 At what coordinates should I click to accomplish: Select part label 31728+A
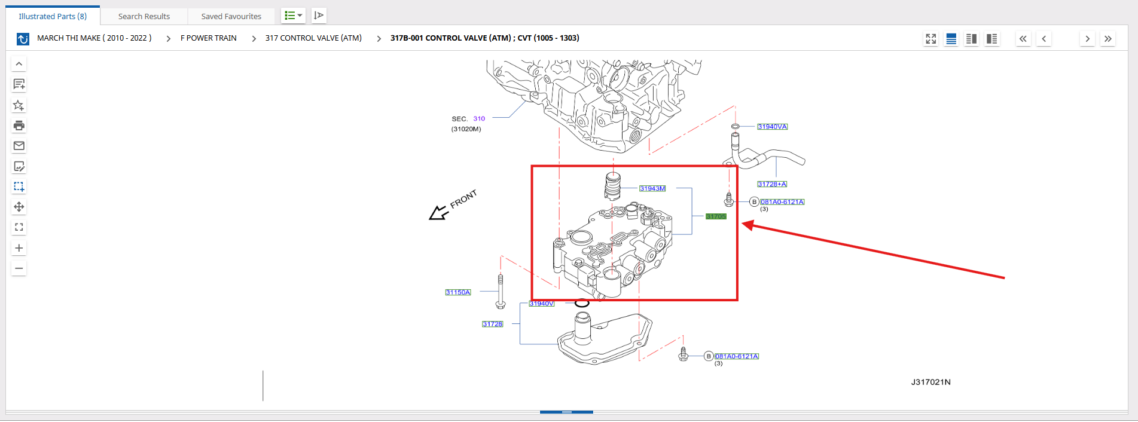772,184
